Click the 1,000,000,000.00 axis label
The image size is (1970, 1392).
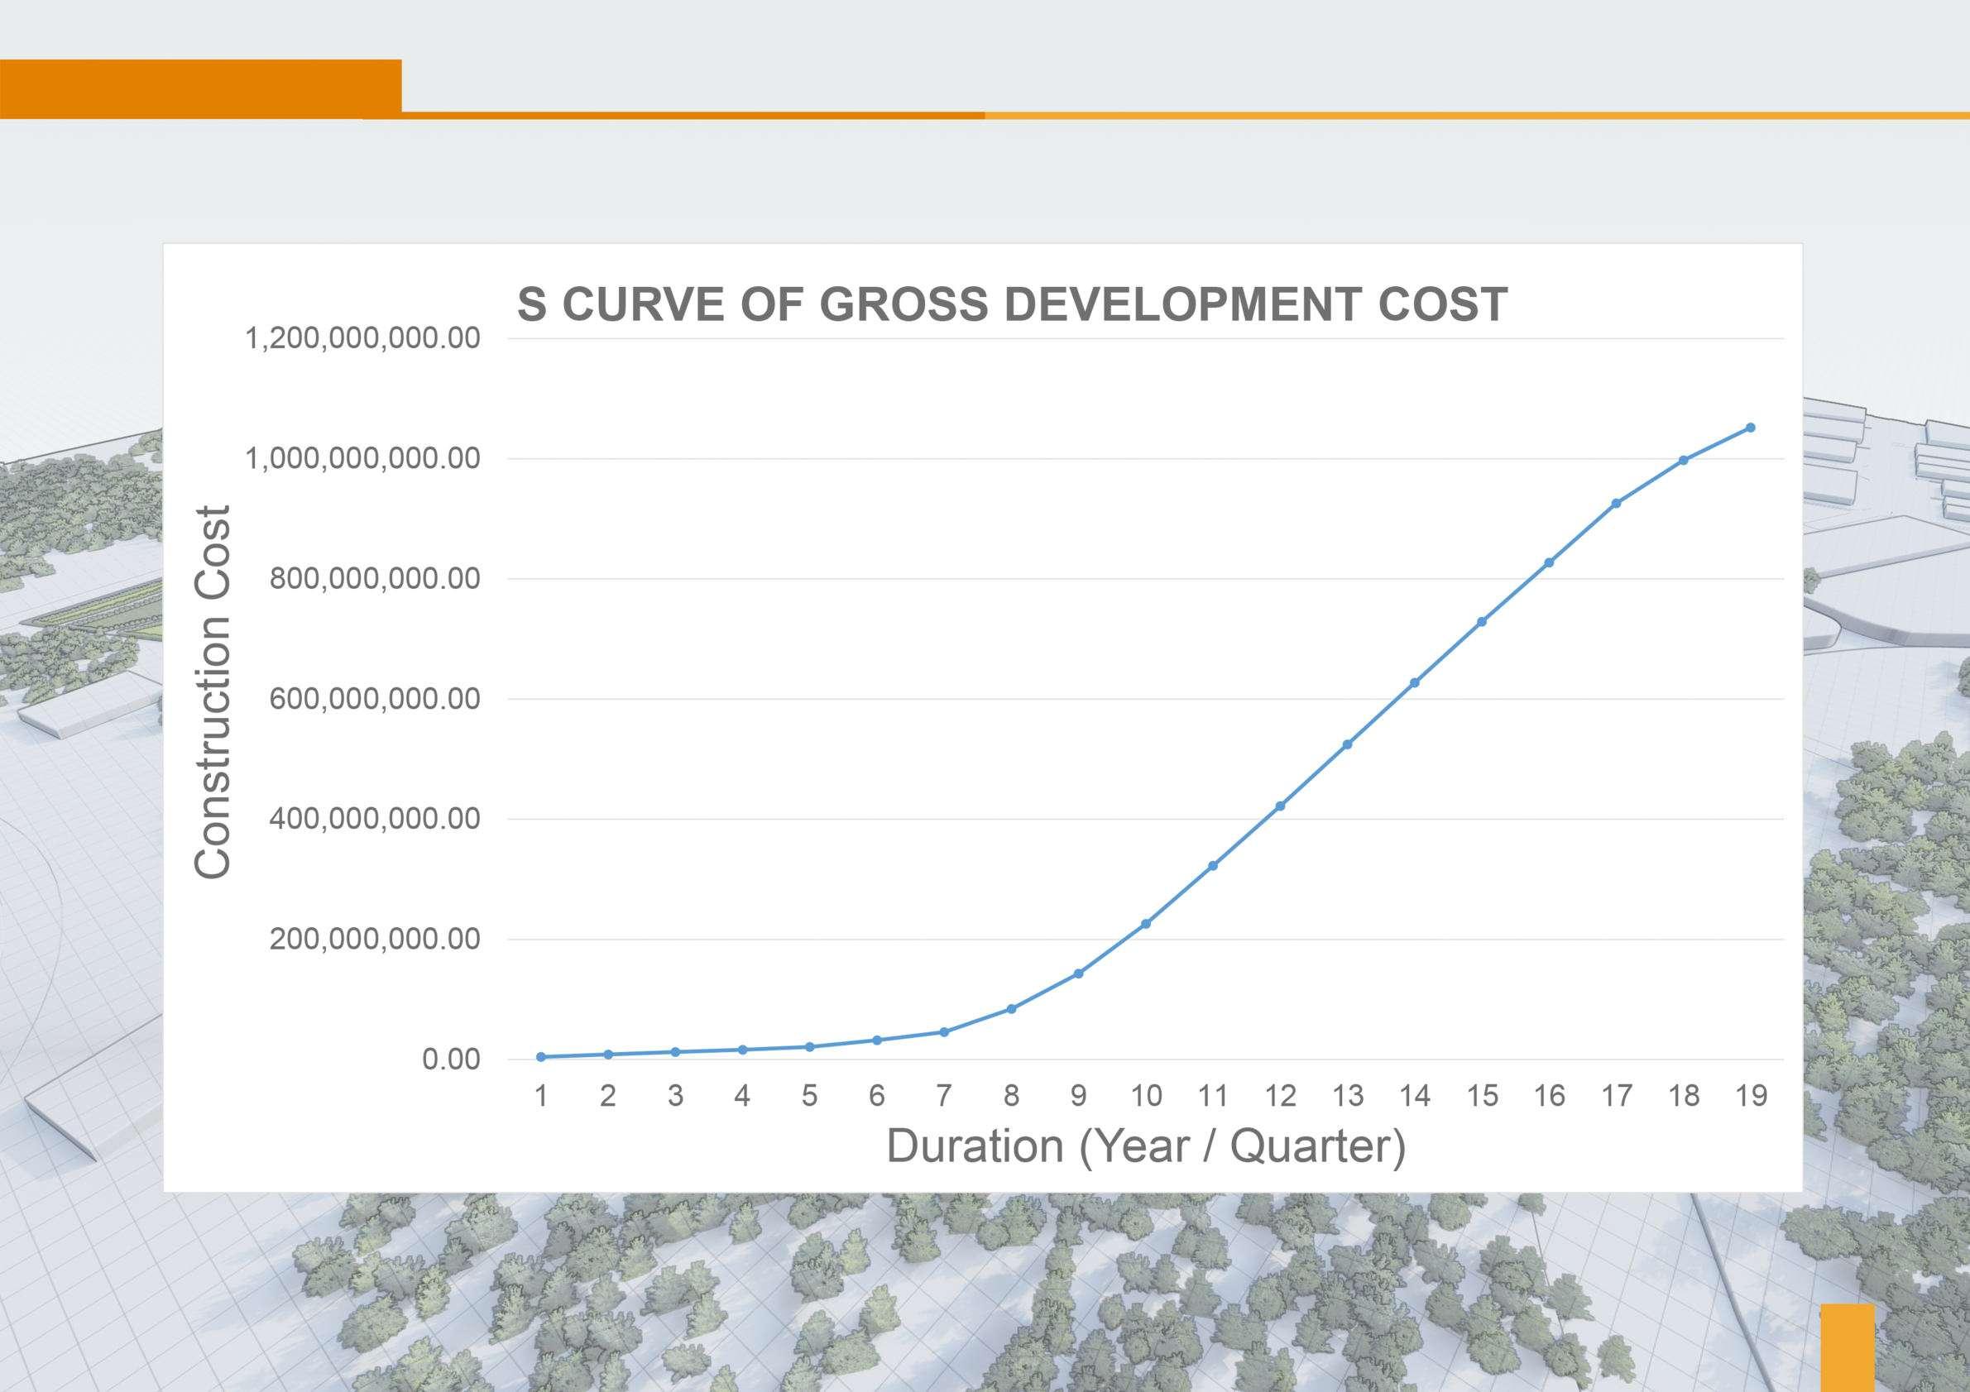(x=362, y=459)
